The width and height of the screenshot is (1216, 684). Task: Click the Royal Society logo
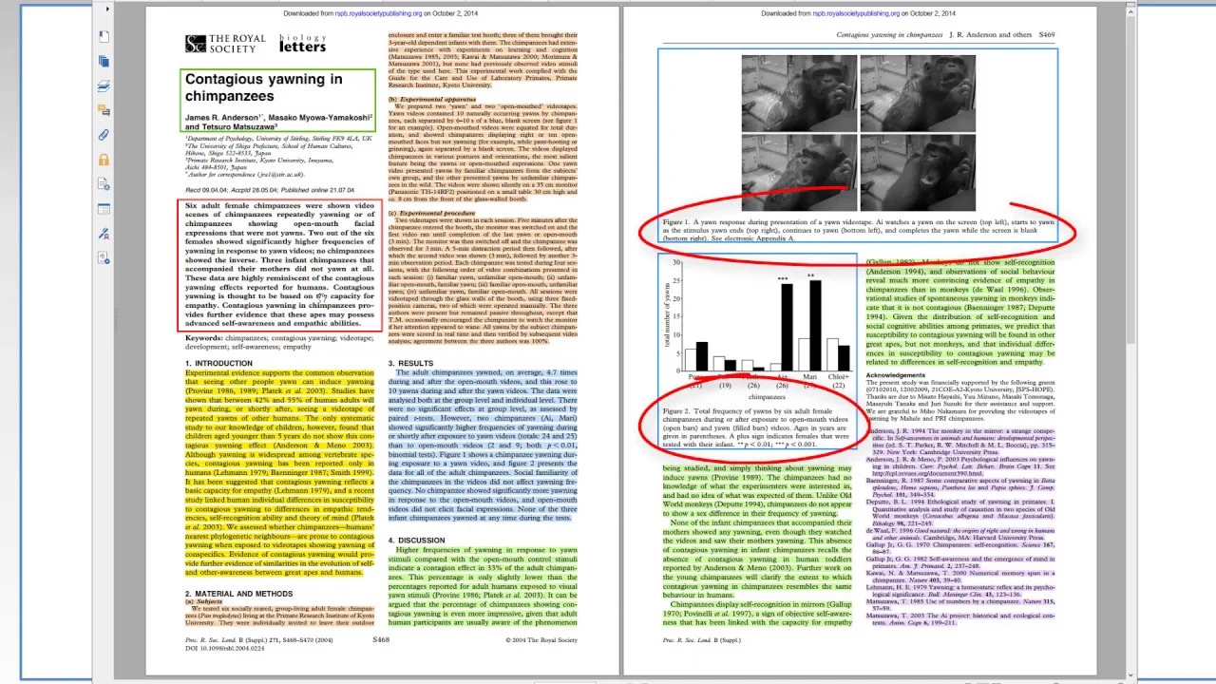225,44
